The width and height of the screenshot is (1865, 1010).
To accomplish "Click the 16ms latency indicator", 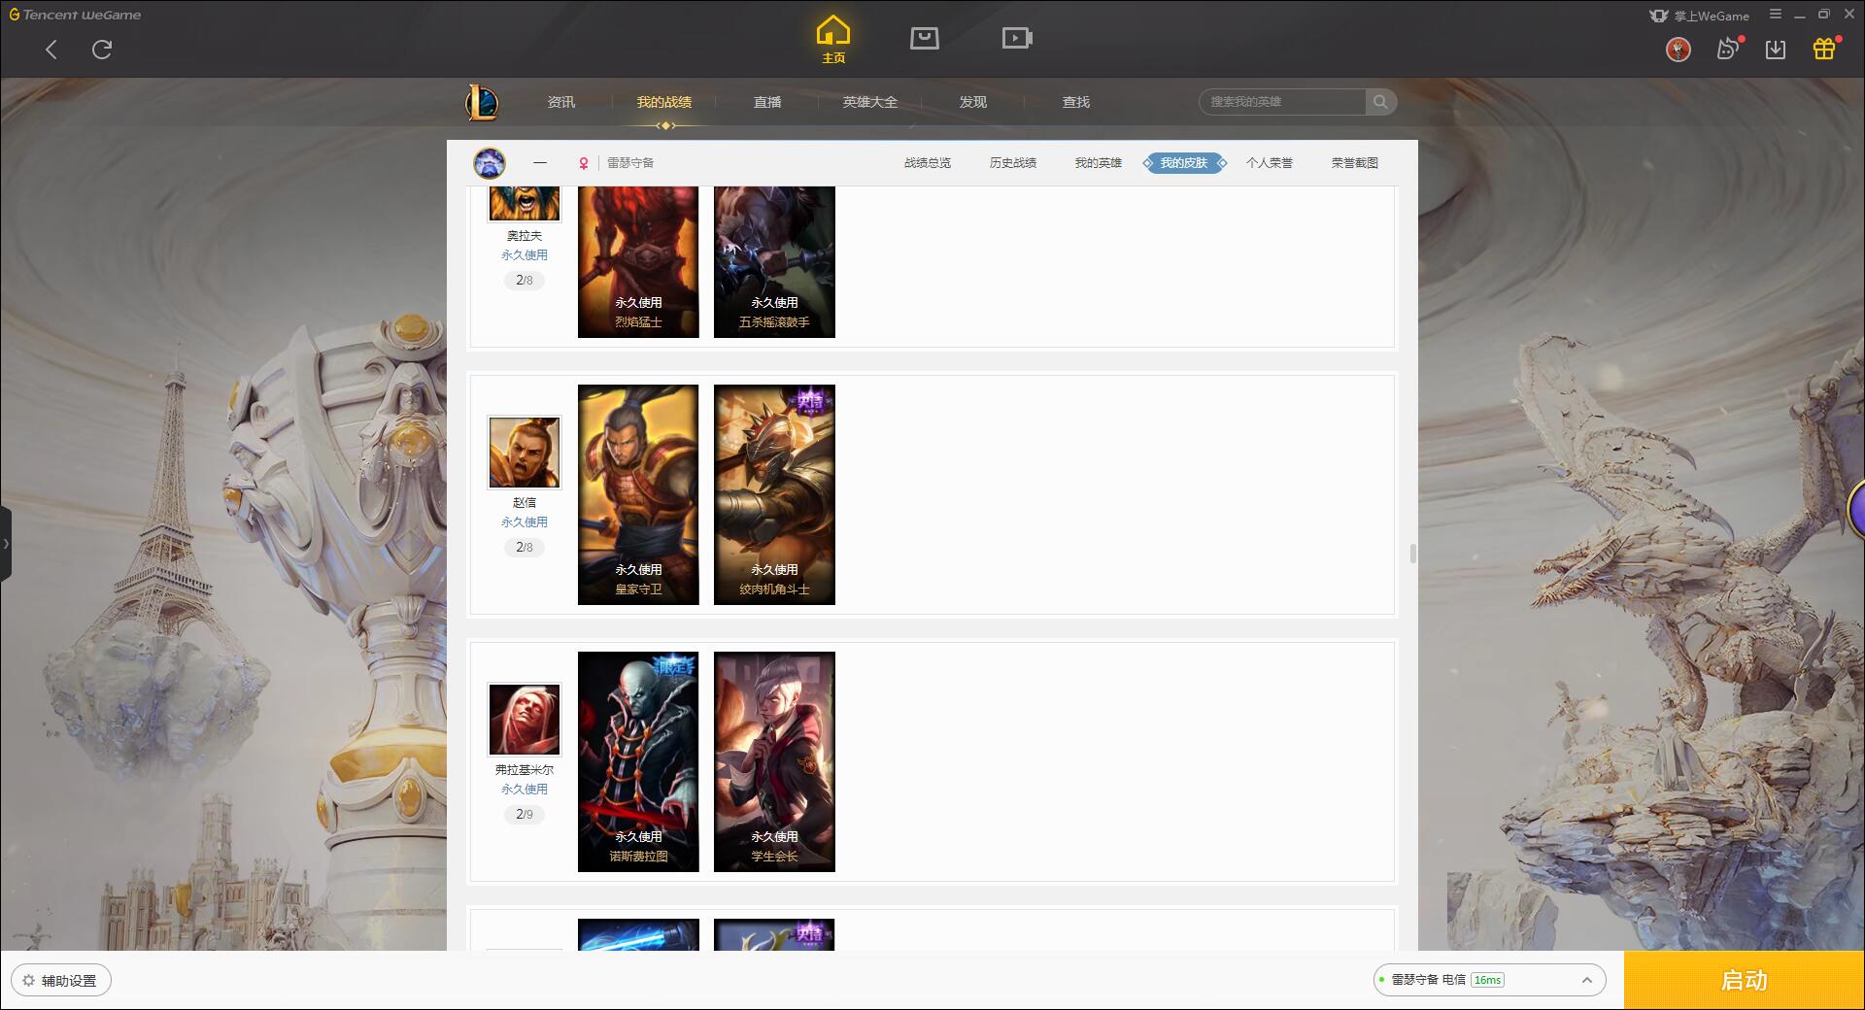I will click(x=1487, y=980).
